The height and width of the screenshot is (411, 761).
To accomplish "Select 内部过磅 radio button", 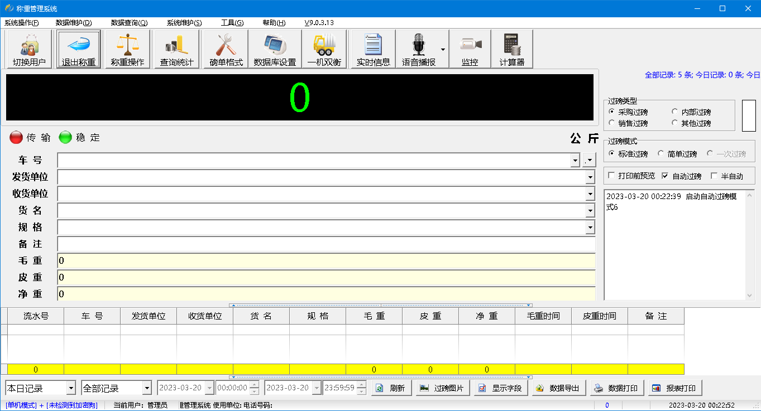I will [x=691, y=112].
